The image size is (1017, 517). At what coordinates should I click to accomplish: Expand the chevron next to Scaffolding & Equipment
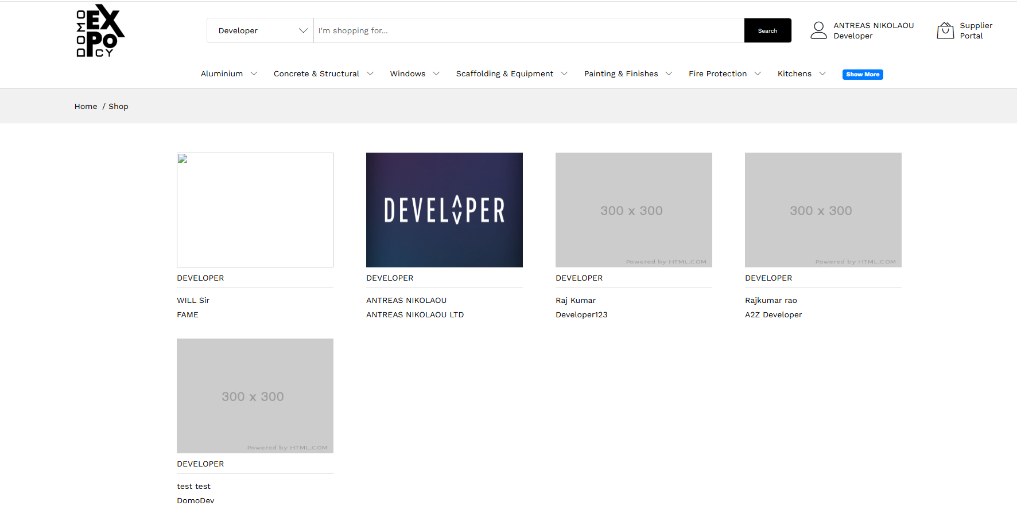point(564,73)
